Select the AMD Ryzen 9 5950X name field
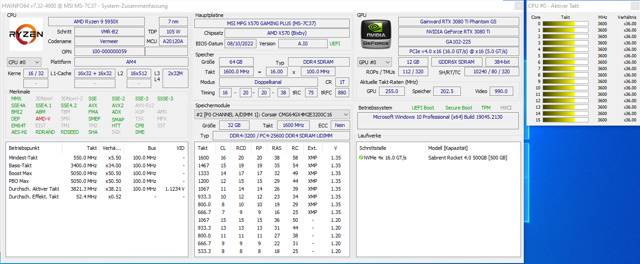The image size is (640, 264). (x=96, y=22)
